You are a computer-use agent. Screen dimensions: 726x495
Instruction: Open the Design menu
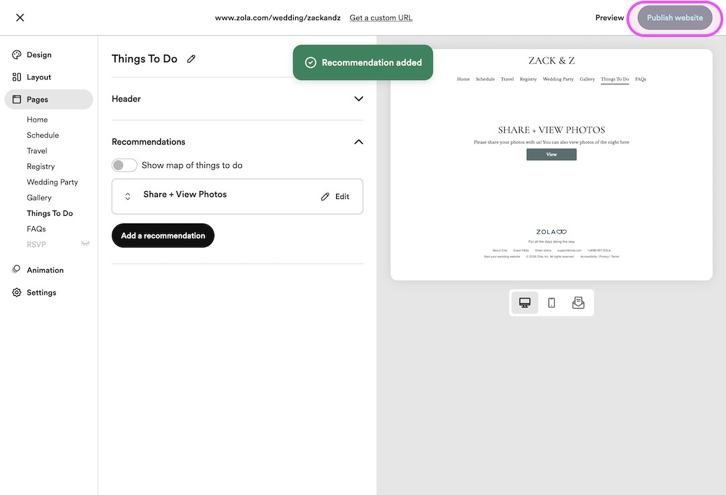pyautogui.click(x=39, y=54)
